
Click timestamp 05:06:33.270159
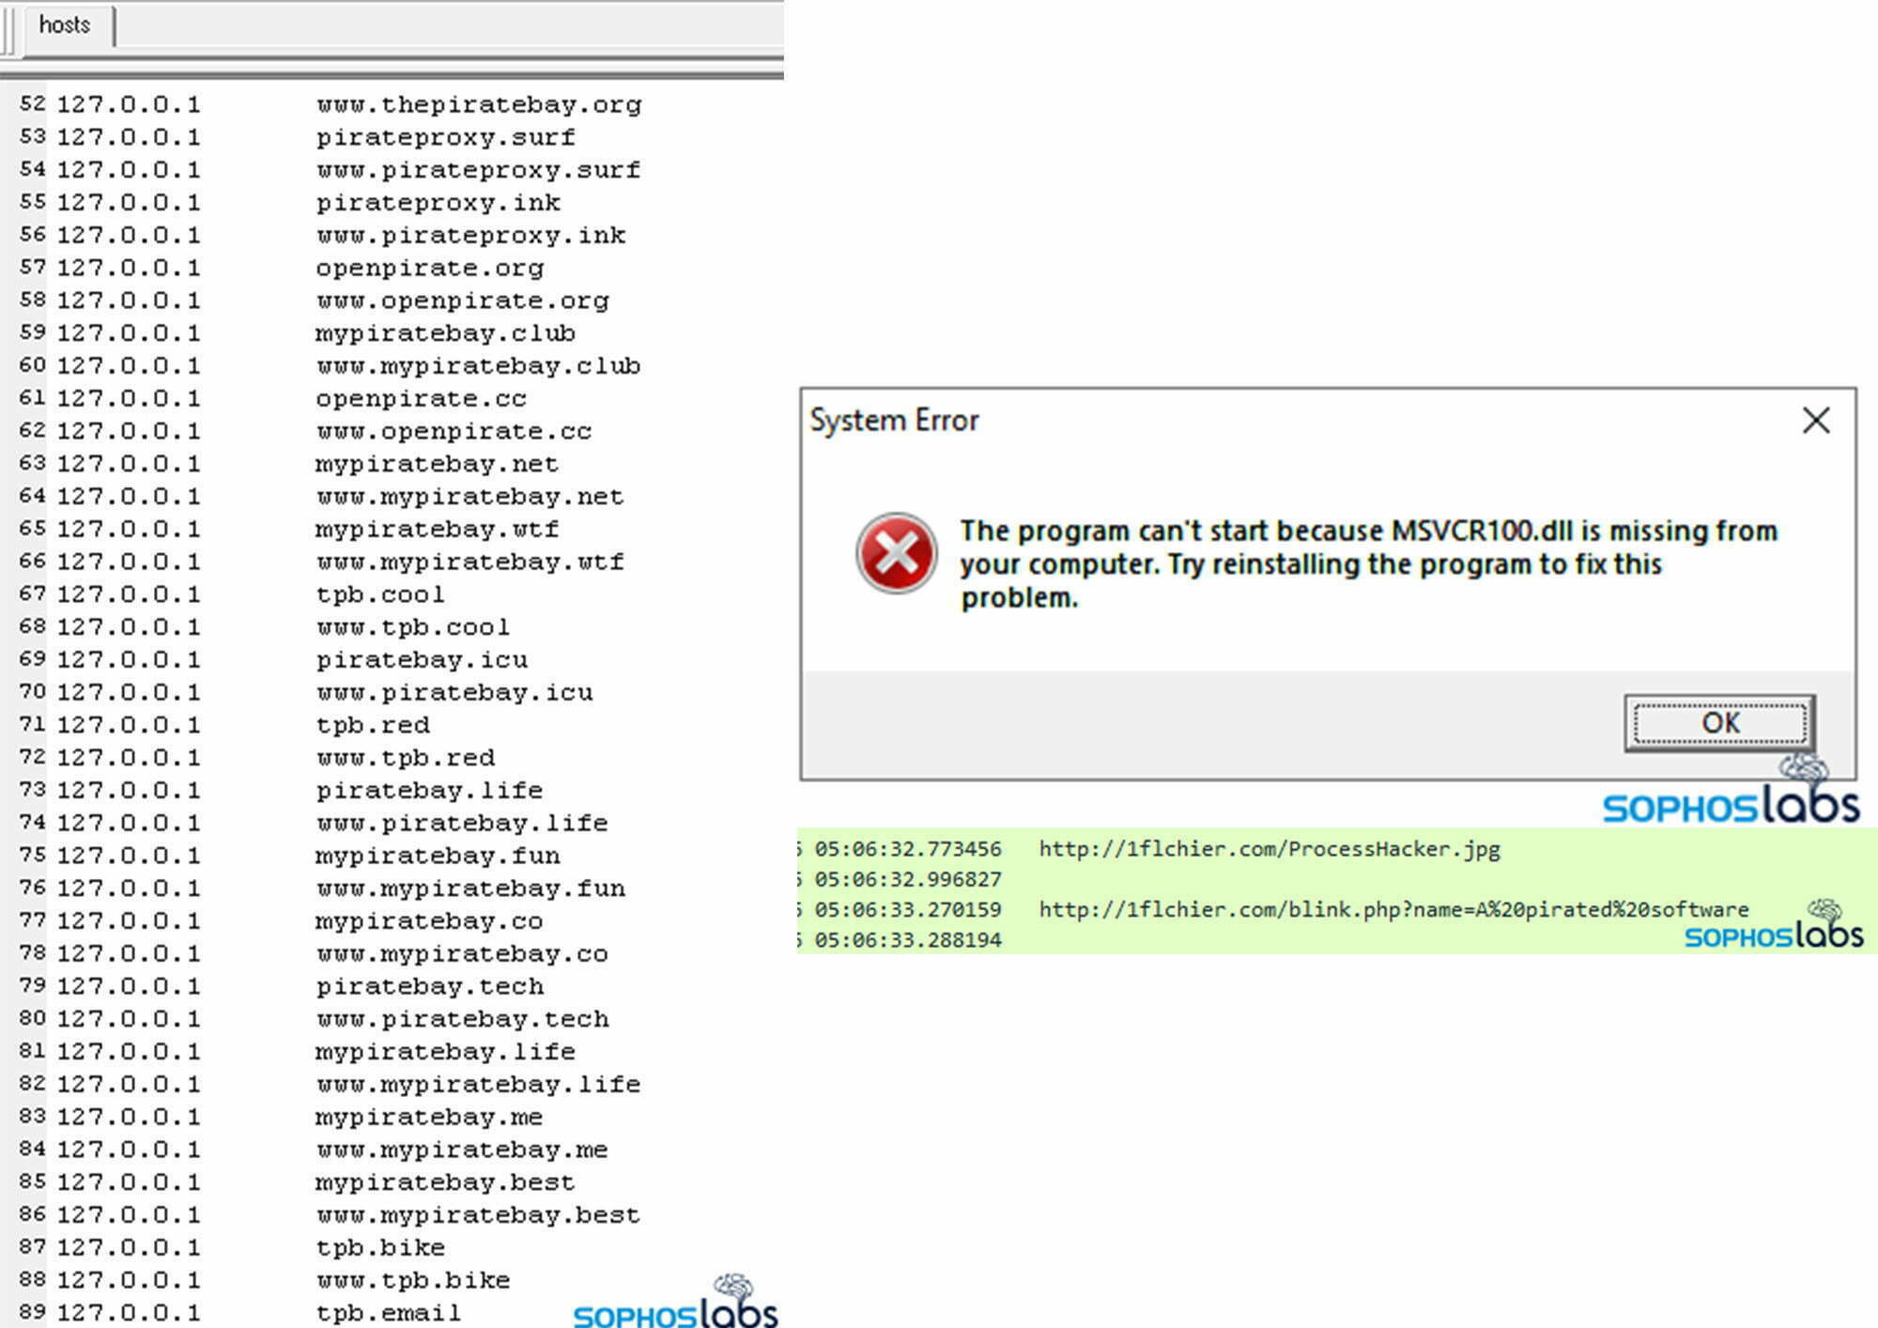pyautogui.click(x=907, y=909)
